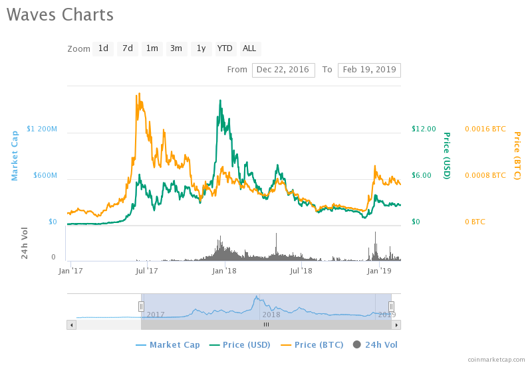Screen dimensions: 532x365
Task: Click the Price (BTC) axis title
Action: [x=517, y=156]
